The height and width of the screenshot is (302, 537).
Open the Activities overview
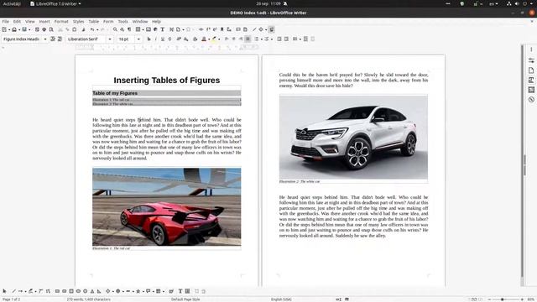click(x=12, y=3)
